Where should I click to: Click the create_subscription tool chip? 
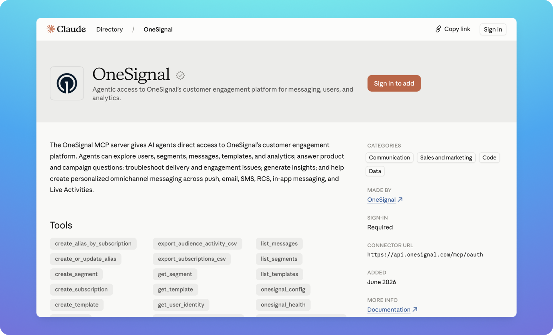81,290
